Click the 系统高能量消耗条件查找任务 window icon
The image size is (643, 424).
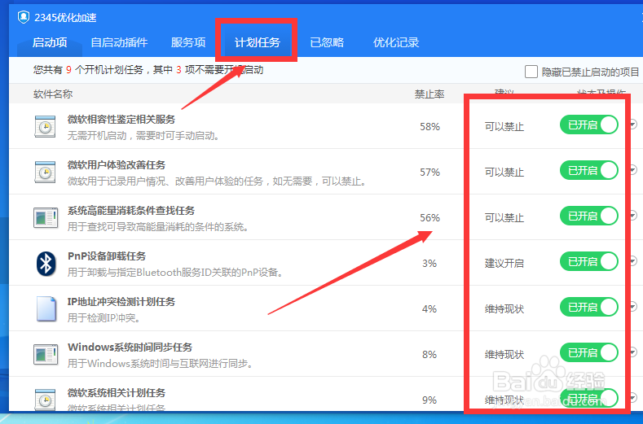click(x=46, y=217)
